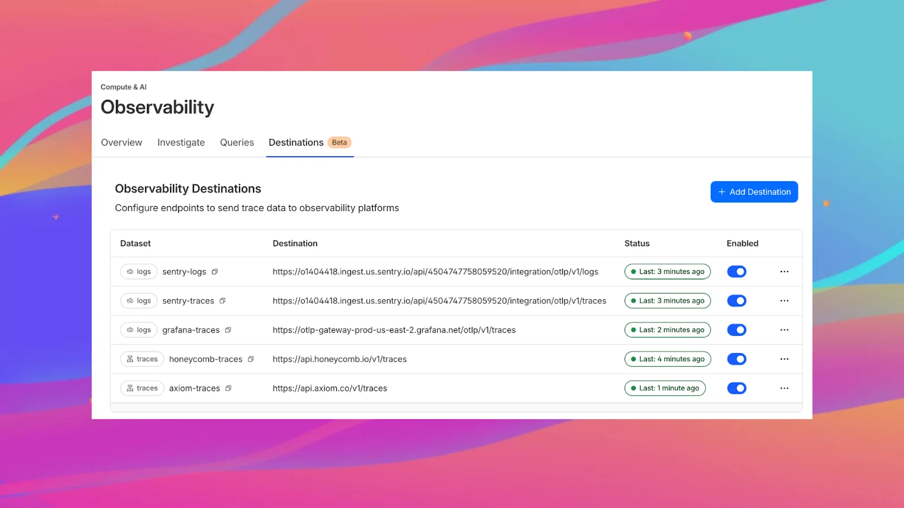Viewport: 904px width, 508px height.
Task: Open more options menu for sentry-traces
Action: [784, 301]
